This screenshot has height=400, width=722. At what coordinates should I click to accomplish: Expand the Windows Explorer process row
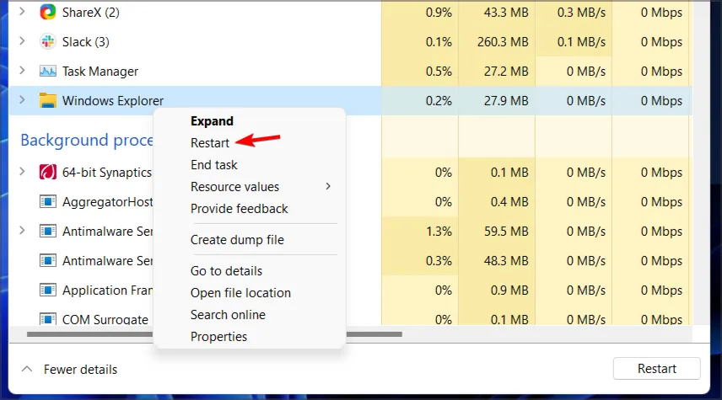tap(22, 101)
